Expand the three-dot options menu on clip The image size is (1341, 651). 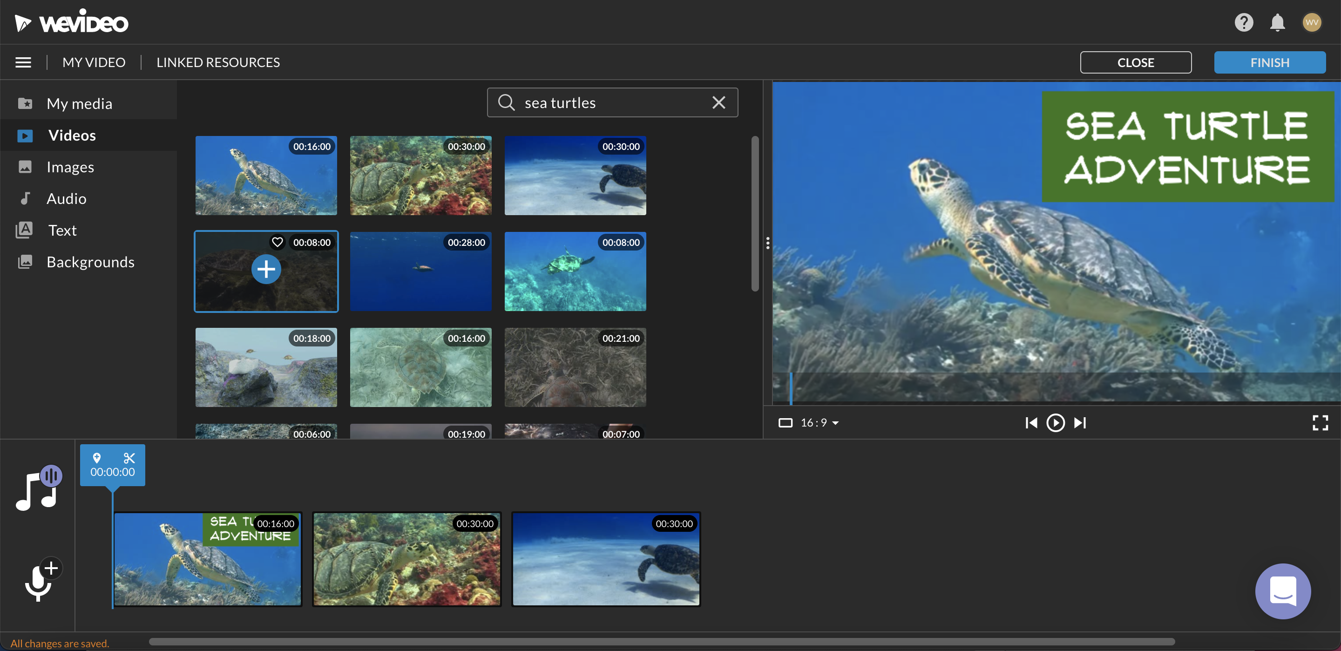coord(767,243)
